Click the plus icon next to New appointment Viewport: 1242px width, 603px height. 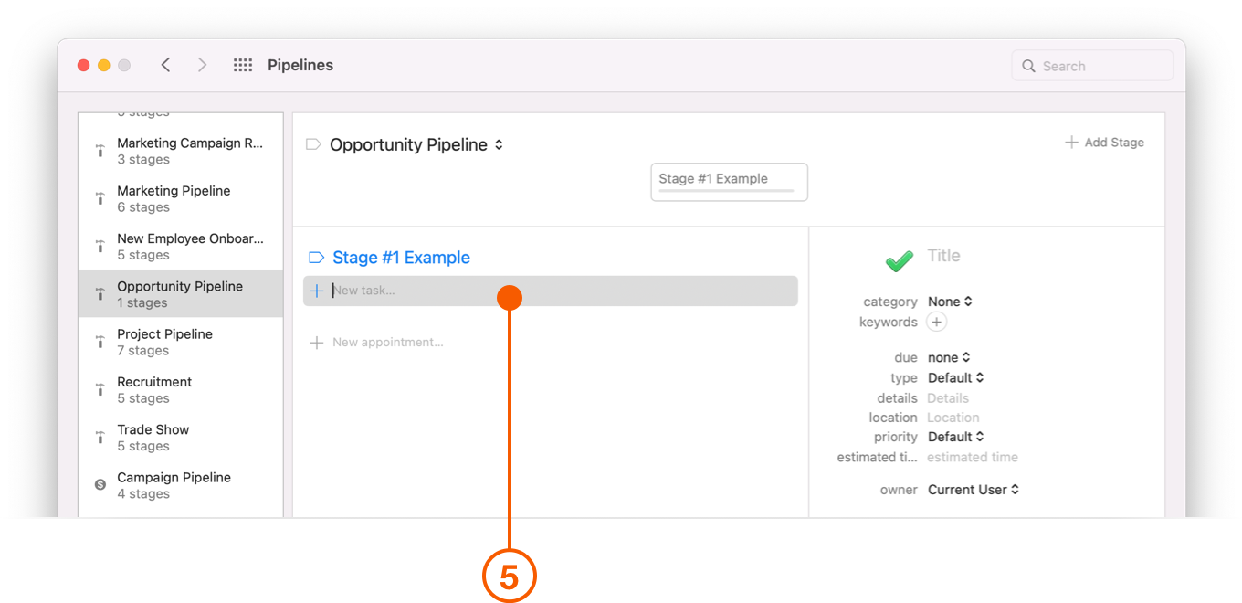coord(317,343)
